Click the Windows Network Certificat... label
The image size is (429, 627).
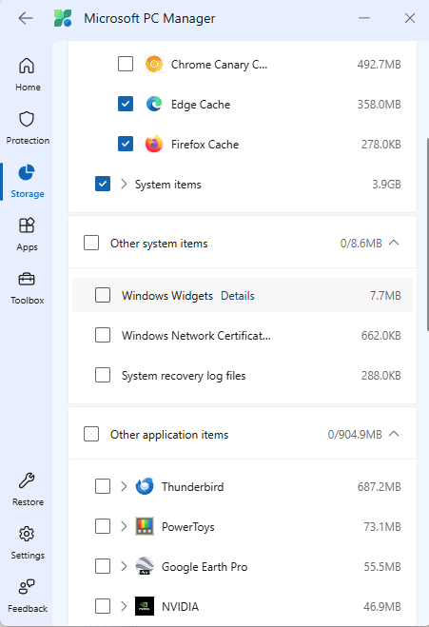(x=196, y=336)
